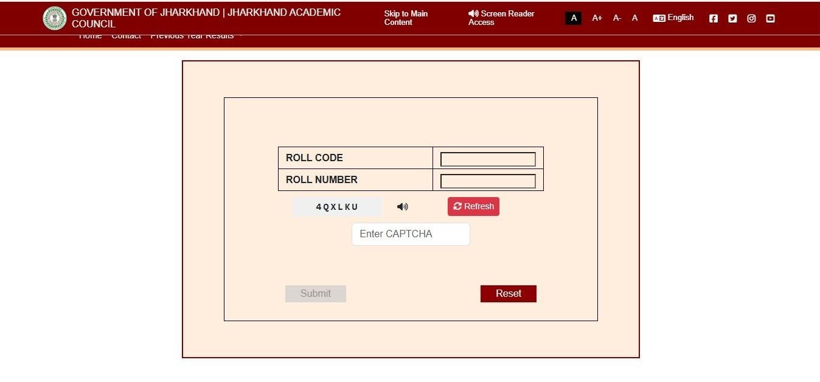Screen dimensions: 820x382
Task: Click the greyed-out Submit button
Action: (315, 294)
